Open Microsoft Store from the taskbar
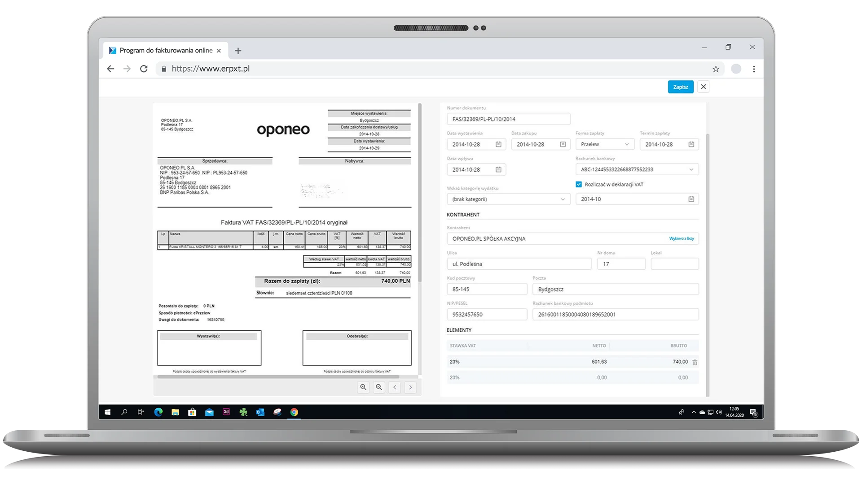 point(192,412)
